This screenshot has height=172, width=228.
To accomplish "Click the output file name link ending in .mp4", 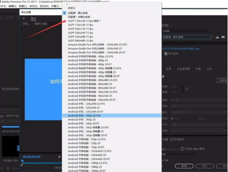I will point(181,49).
